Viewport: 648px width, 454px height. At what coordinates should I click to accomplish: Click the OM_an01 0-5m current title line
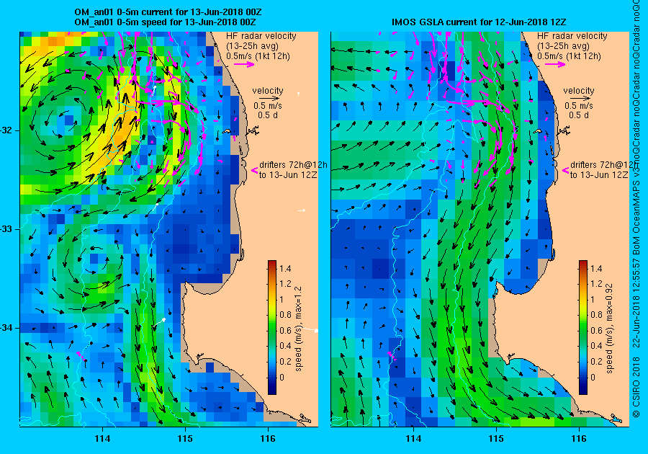(168, 12)
